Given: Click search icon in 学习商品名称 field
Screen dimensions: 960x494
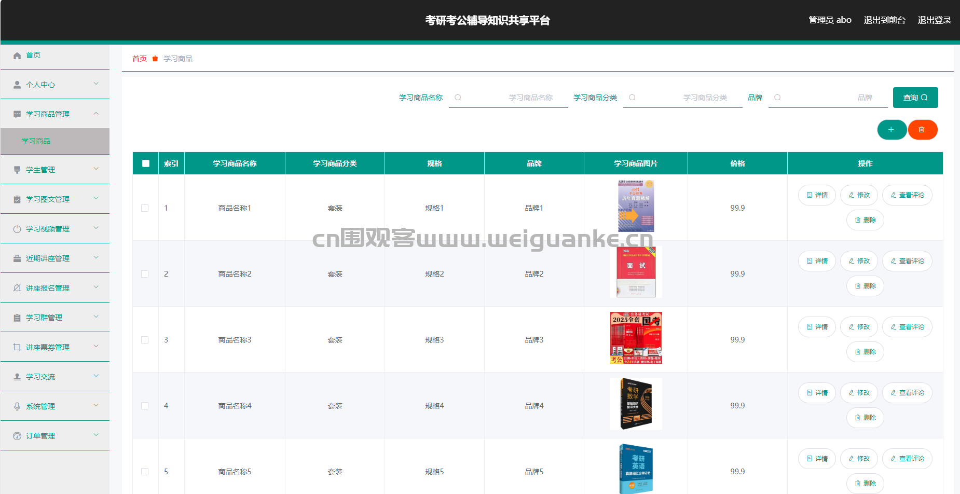Looking at the screenshot, I should click(x=458, y=98).
